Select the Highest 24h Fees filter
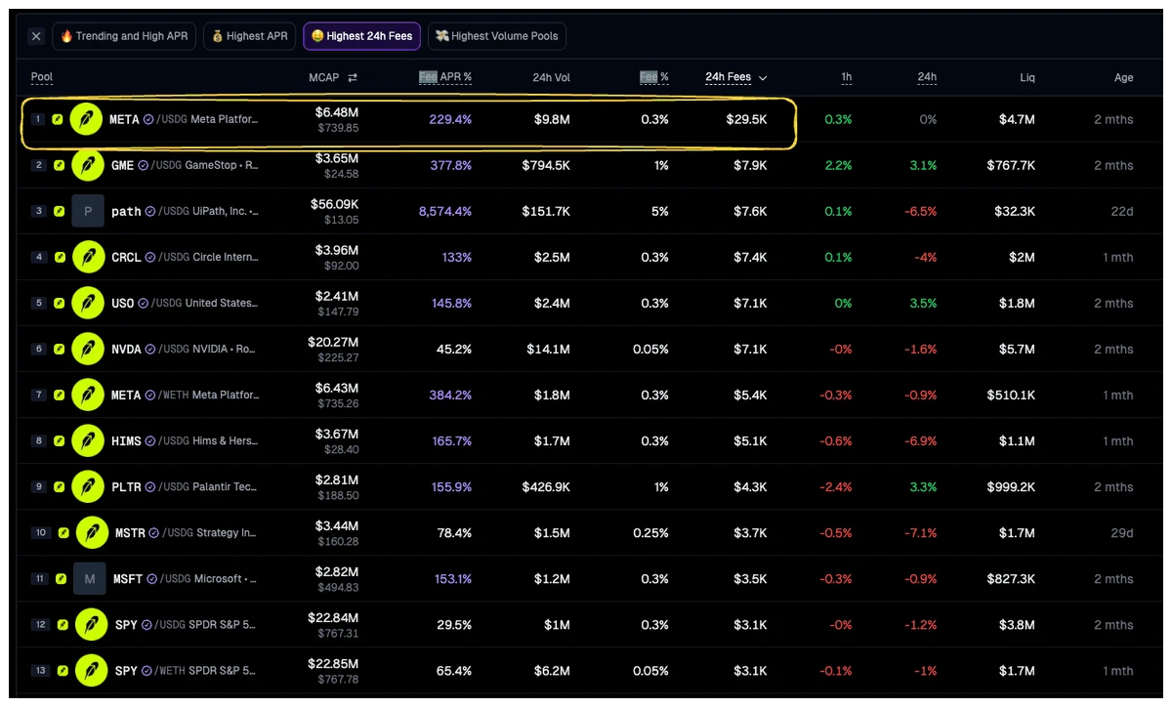Screen dimensions: 1172x707 [362, 36]
